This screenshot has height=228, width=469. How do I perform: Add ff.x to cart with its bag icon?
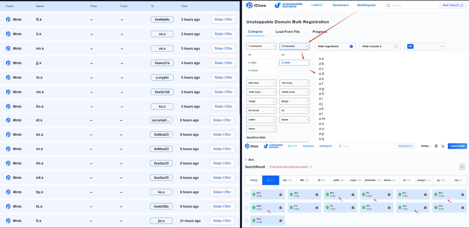click(390, 194)
